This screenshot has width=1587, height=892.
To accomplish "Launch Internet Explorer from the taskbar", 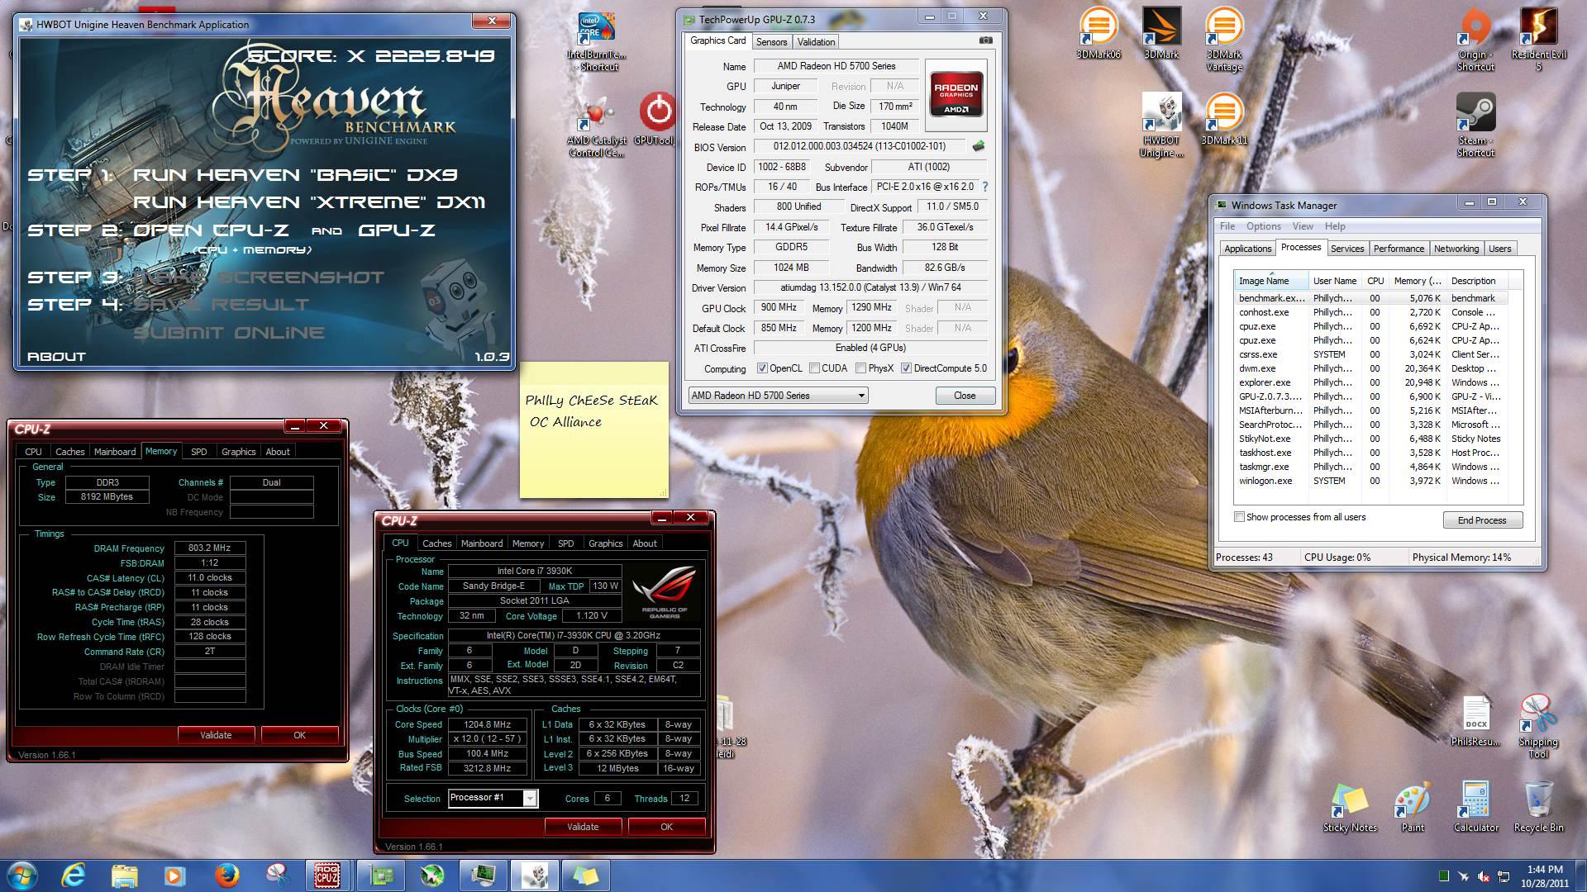I will pyautogui.click(x=74, y=875).
